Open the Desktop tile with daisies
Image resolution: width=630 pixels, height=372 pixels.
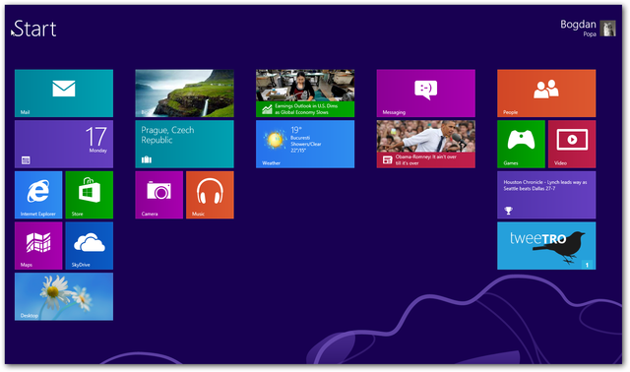tap(64, 296)
